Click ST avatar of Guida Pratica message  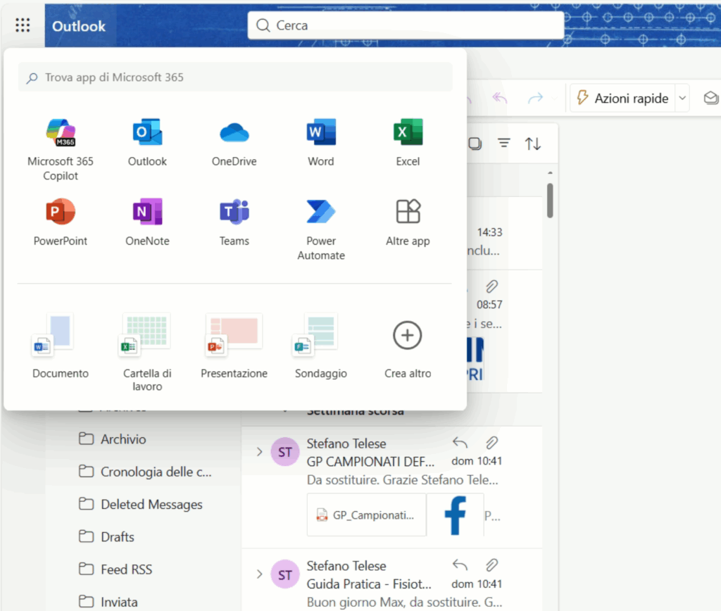coord(285,574)
